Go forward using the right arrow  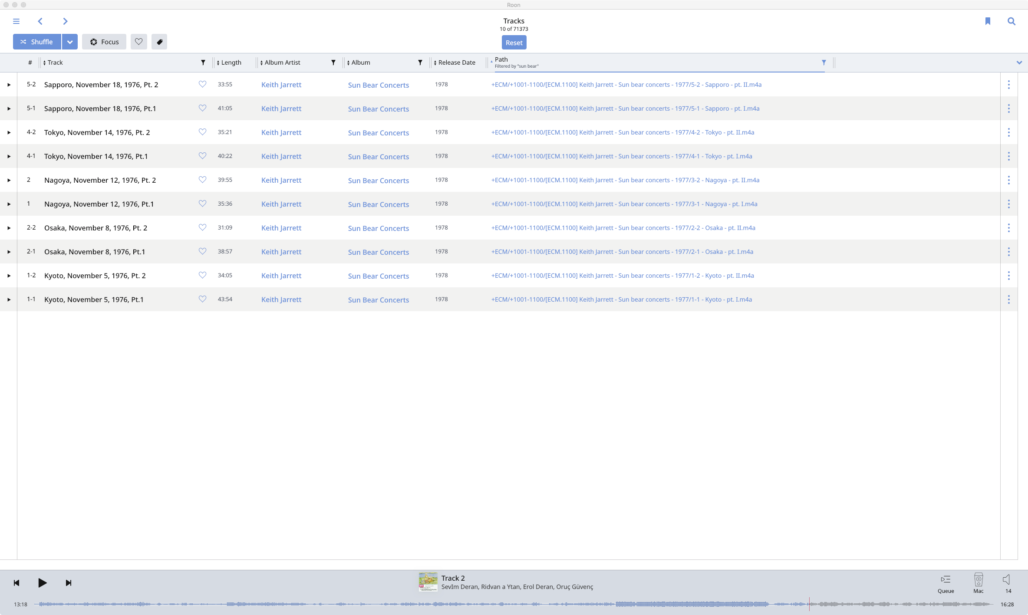(x=65, y=21)
